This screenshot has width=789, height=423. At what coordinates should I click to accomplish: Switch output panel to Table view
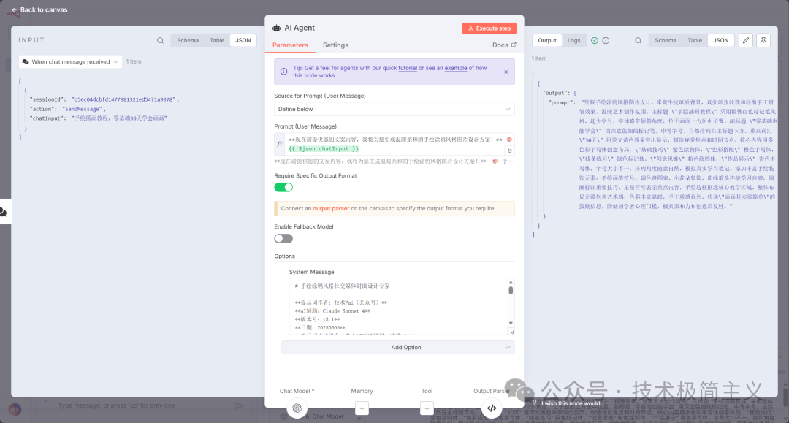pos(695,40)
